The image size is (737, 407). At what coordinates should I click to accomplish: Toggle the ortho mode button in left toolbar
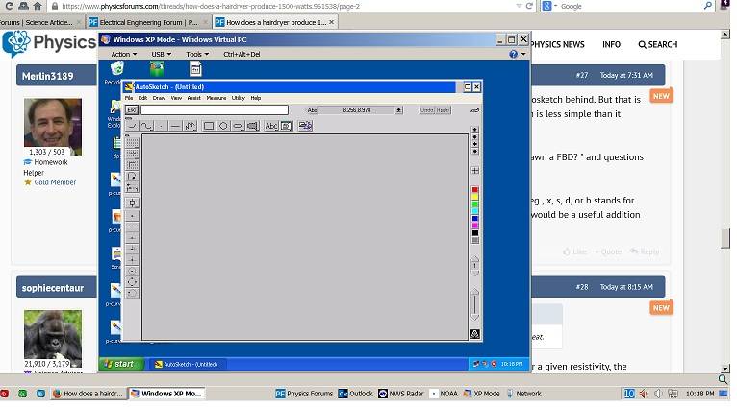pyautogui.click(x=132, y=164)
